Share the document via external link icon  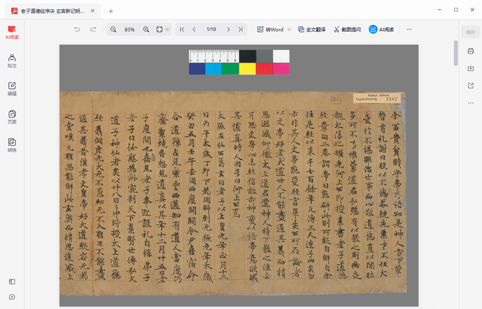coord(470,86)
